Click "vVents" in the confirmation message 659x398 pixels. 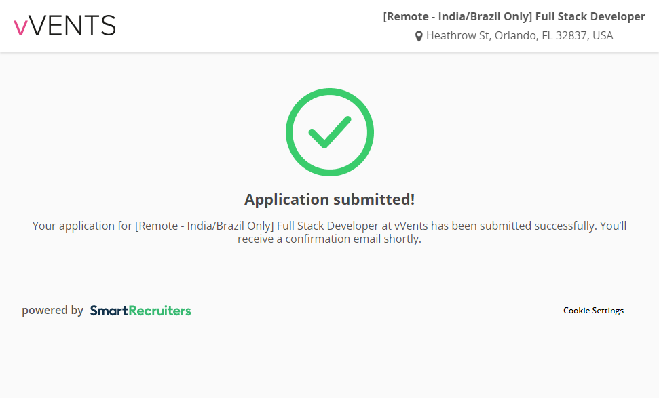coord(412,225)
